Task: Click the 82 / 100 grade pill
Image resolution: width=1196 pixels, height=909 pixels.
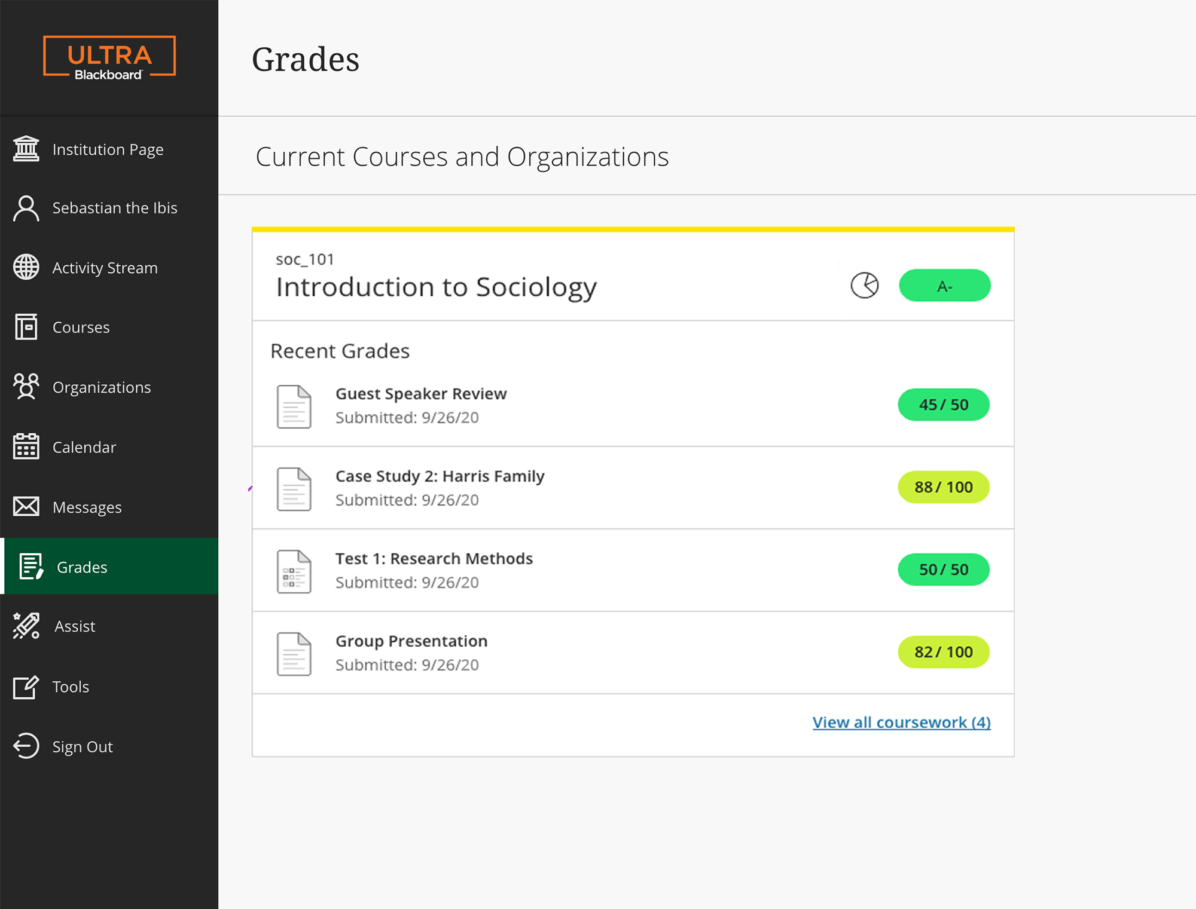Action: click(x=944, y=652)
